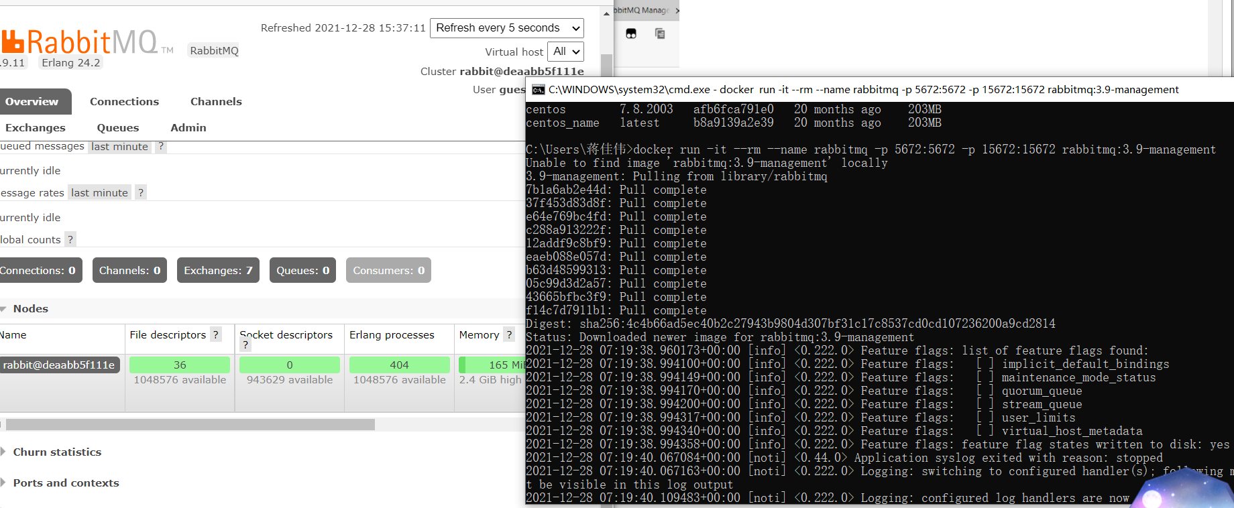This screenshot has width=1234, height=508.
Task: Click the 'Unable to find image' terminal line
Action: click(x=707, y=163)
